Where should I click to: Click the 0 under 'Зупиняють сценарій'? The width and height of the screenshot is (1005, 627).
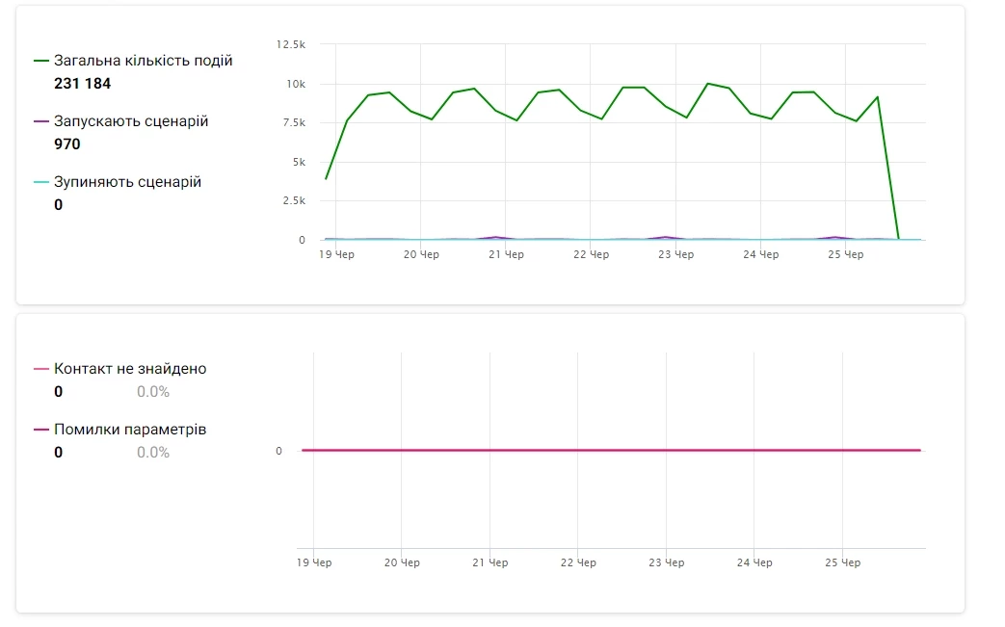tap(59, 205)
